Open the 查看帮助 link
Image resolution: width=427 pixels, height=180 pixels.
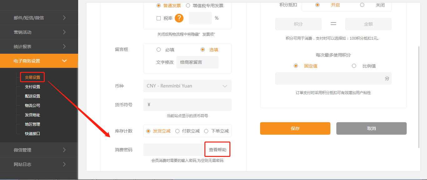coord(218,150)
